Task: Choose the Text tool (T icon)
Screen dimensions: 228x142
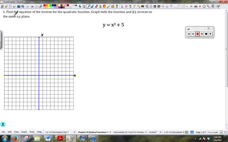Action: [x=117, y=6]
